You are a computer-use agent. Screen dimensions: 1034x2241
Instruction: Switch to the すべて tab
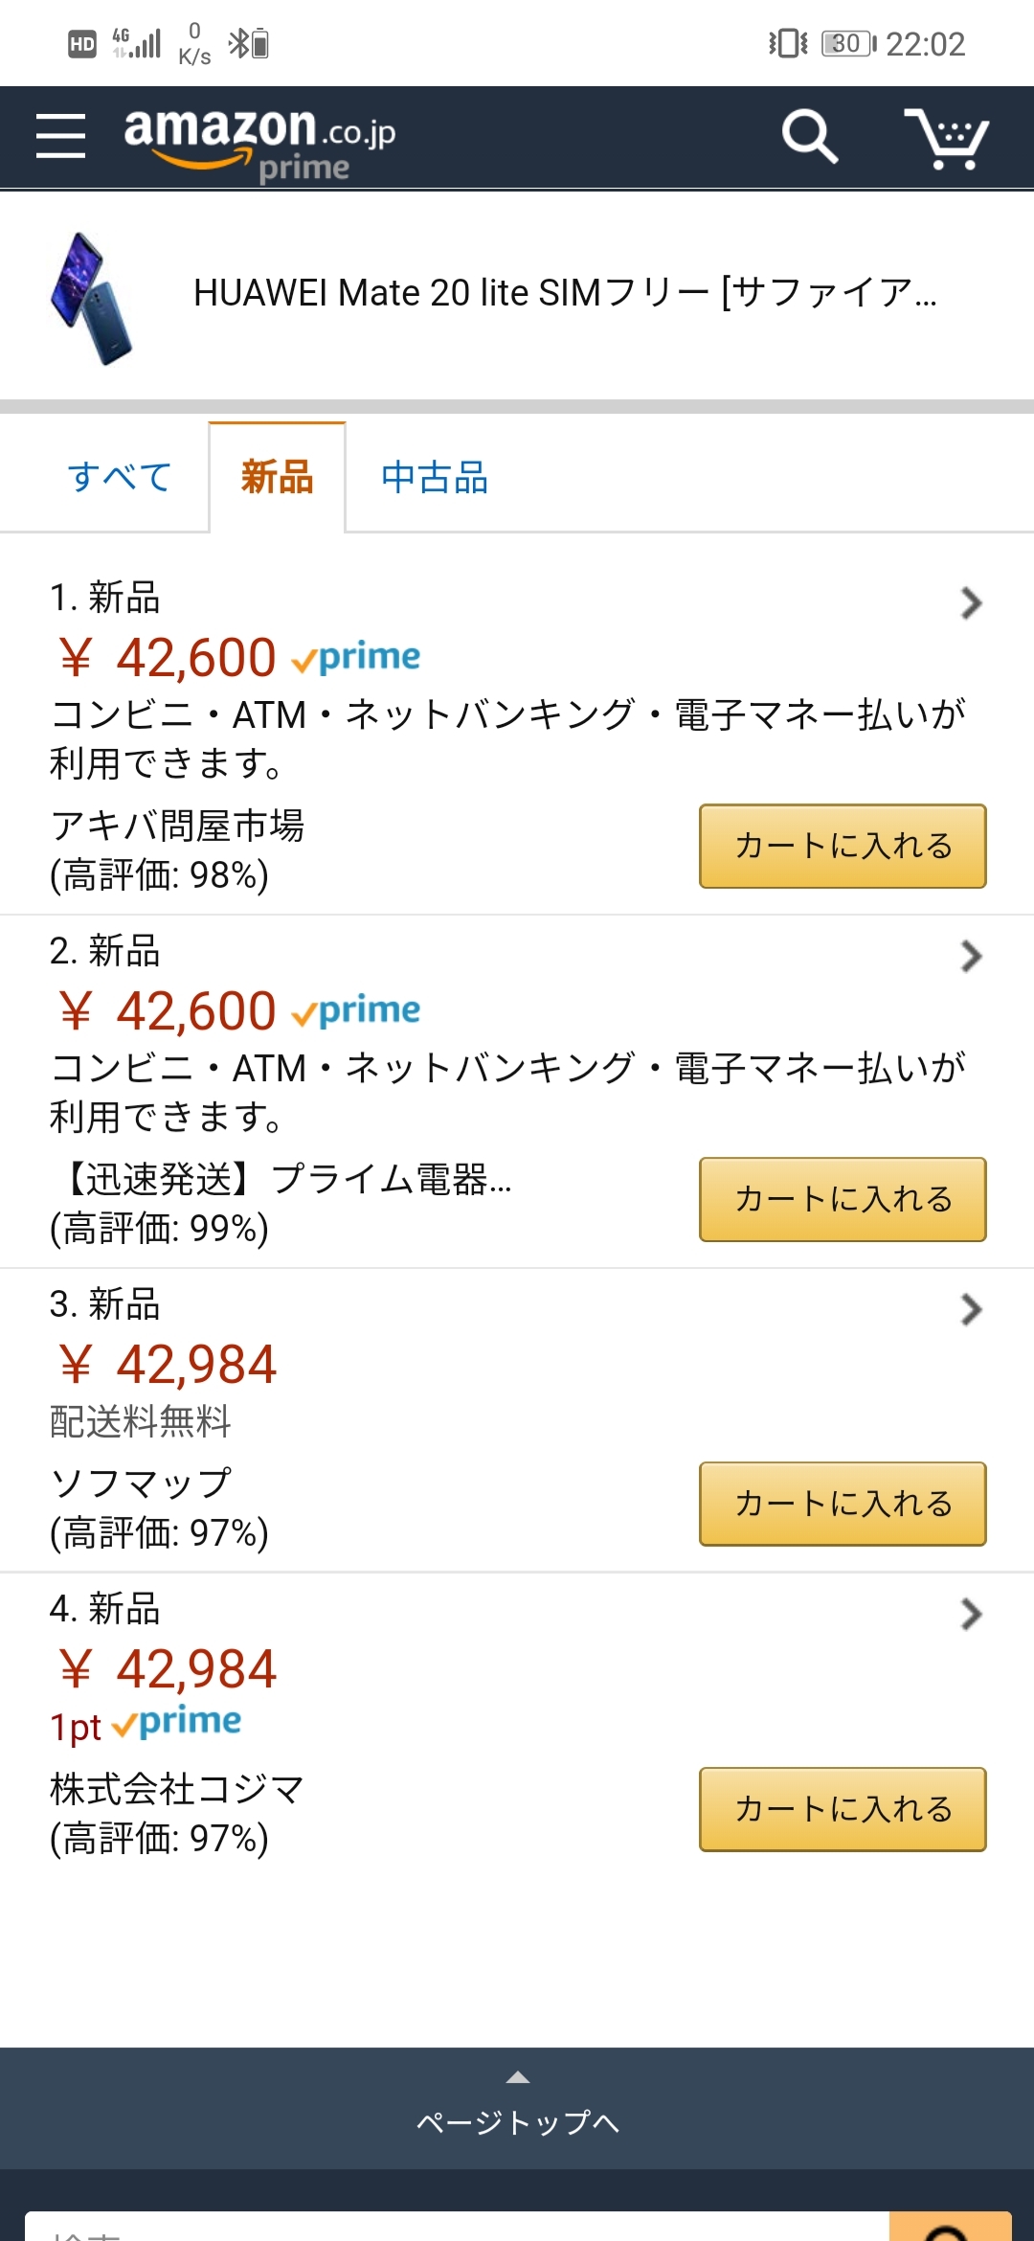[x=119, y=477]
